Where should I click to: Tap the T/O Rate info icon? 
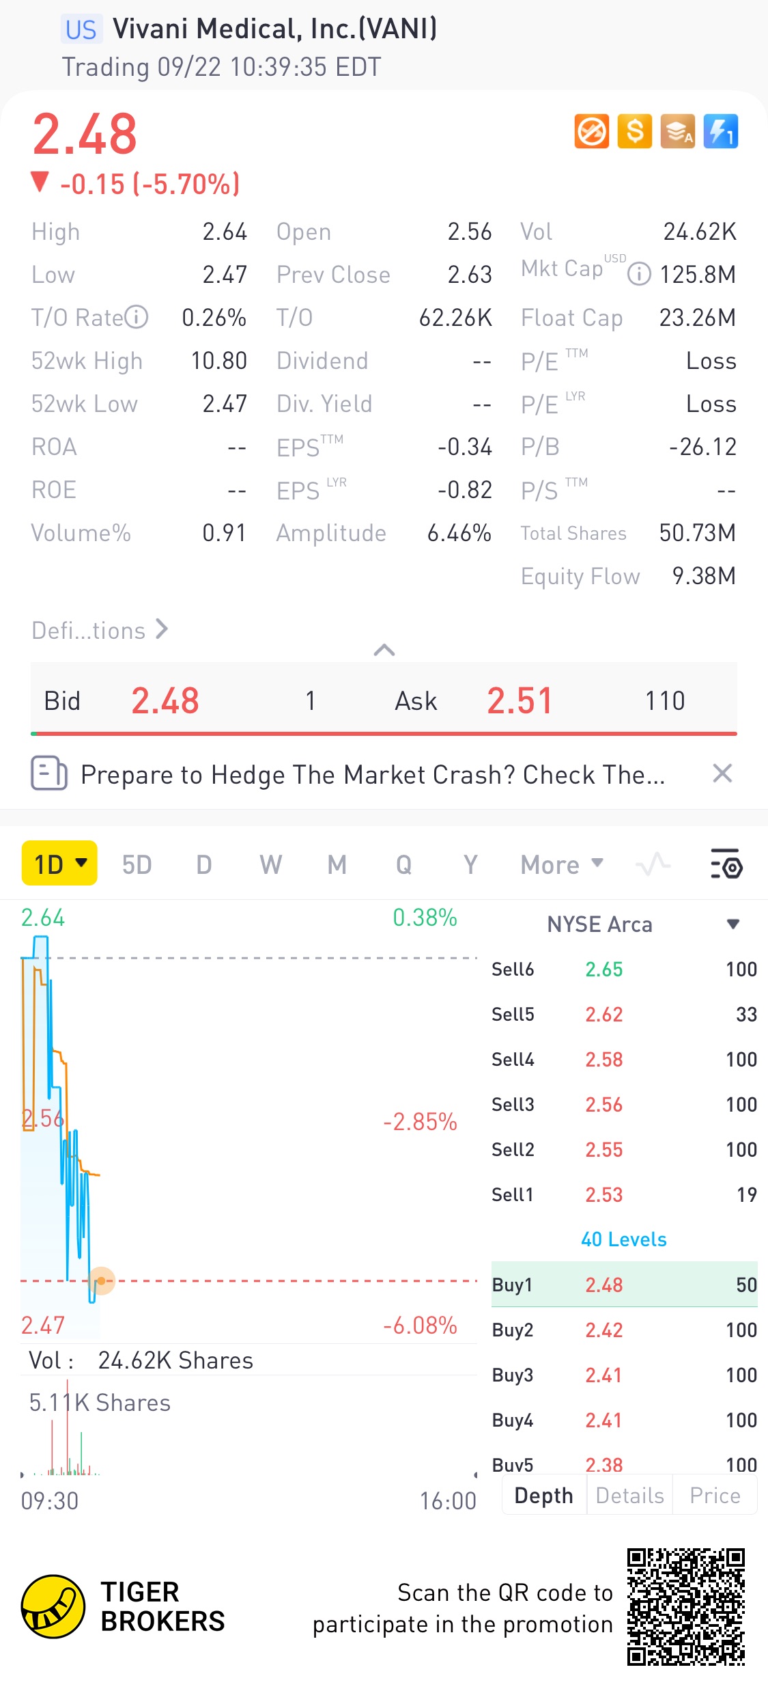tap(137, 317)
